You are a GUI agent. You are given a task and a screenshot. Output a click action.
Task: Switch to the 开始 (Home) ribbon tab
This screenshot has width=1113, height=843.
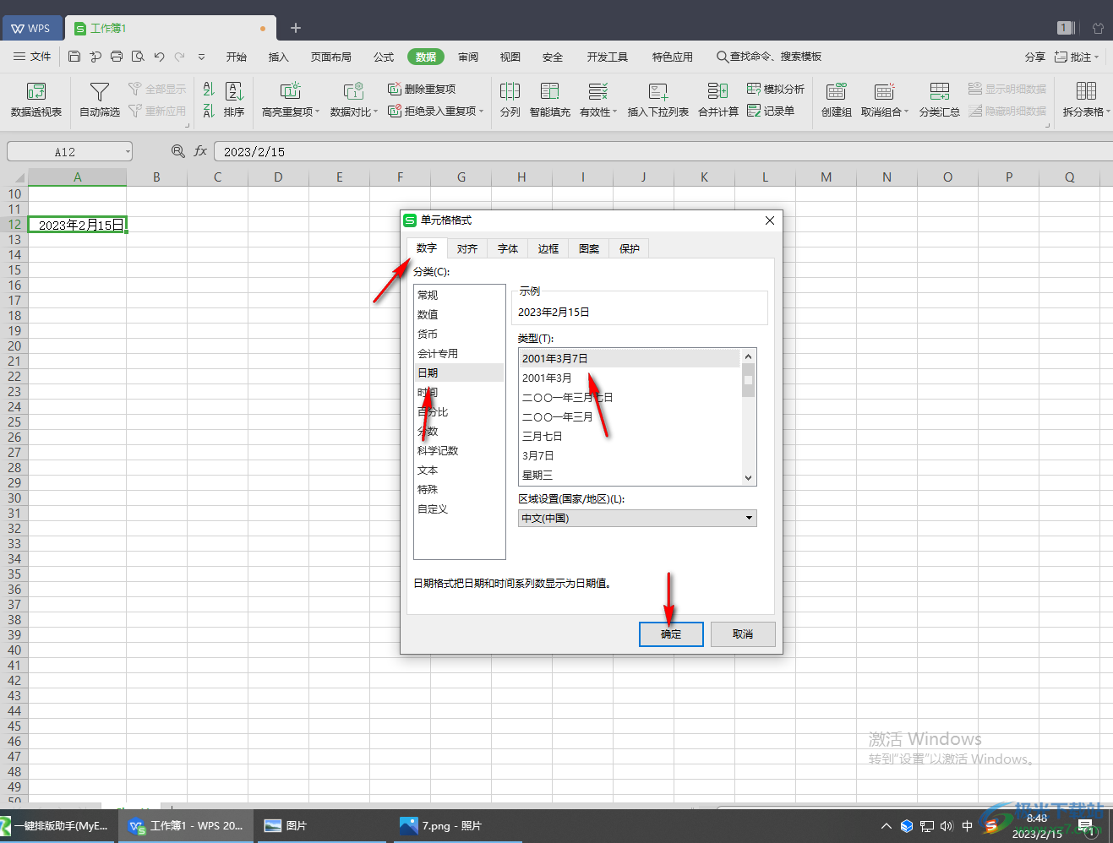[237, 57]
